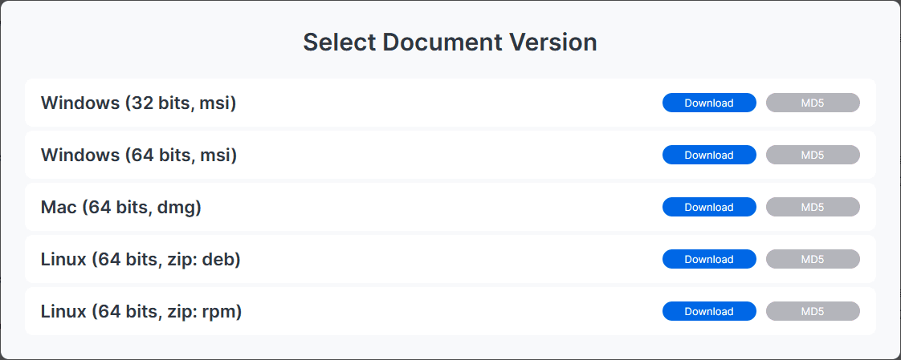Open MD5 checksum for Windows 64 bits
Image resolution: width=901 pixels, height=360 pixels.
(x=813, y=155)
